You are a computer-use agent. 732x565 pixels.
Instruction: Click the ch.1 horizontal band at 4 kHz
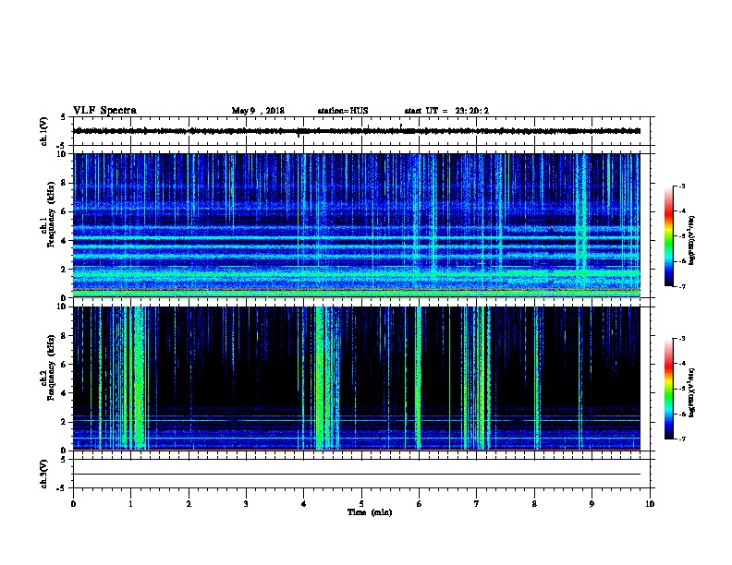(x=357, y=238)
